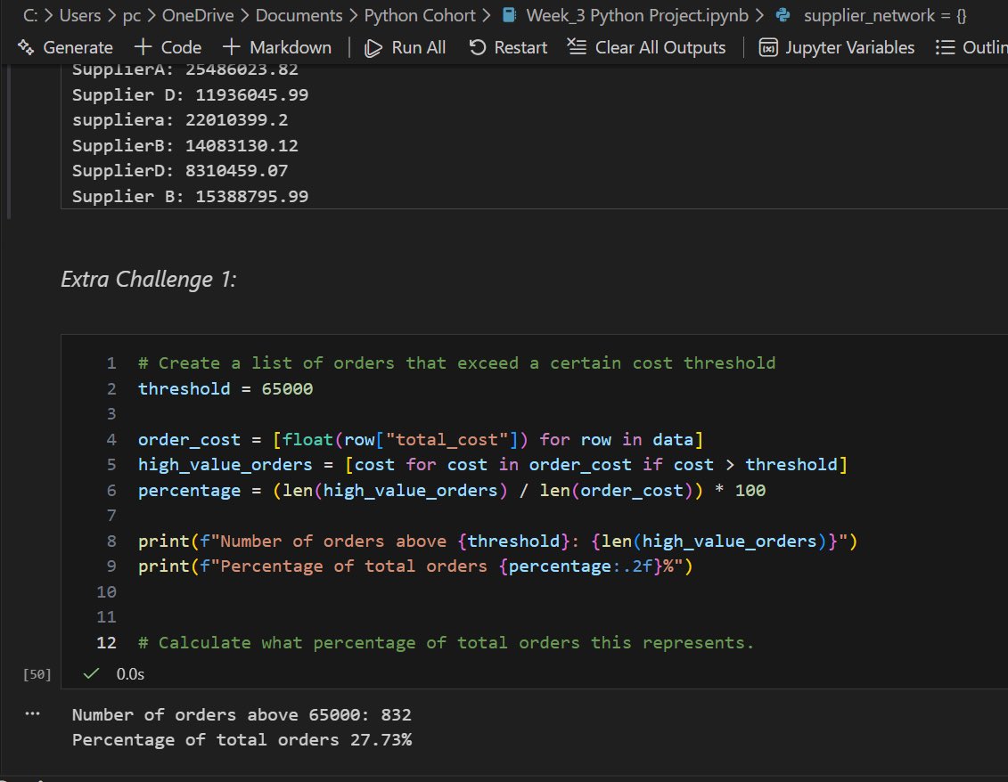The width and height of the screenshot is (1008, 782).
Task: Click output row Supplier D: 11936045.99
Action: click(x=190, y=94)
